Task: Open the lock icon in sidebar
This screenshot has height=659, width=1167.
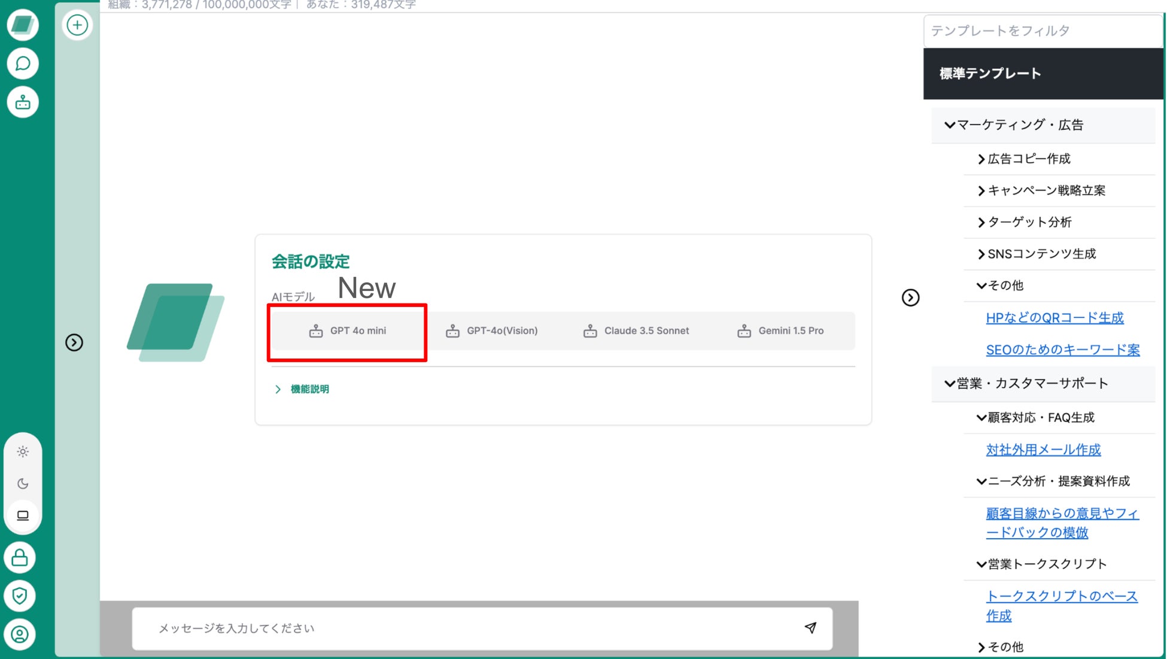Action: pos(20,558)
